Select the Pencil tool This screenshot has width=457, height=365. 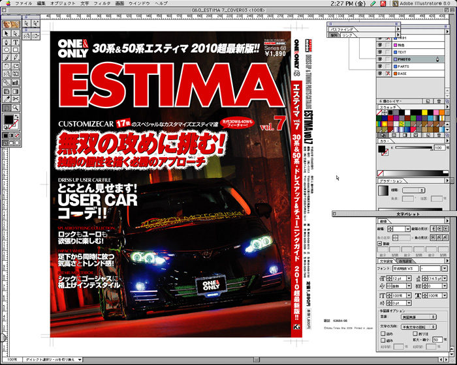pos(16,57)
